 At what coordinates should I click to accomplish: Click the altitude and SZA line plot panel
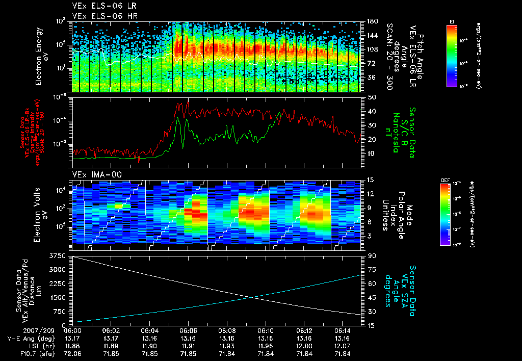pyautogui.click(x=217, y=291)
